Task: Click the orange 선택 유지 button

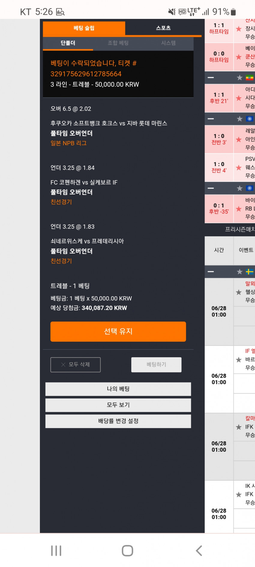Action: point(118,331)
